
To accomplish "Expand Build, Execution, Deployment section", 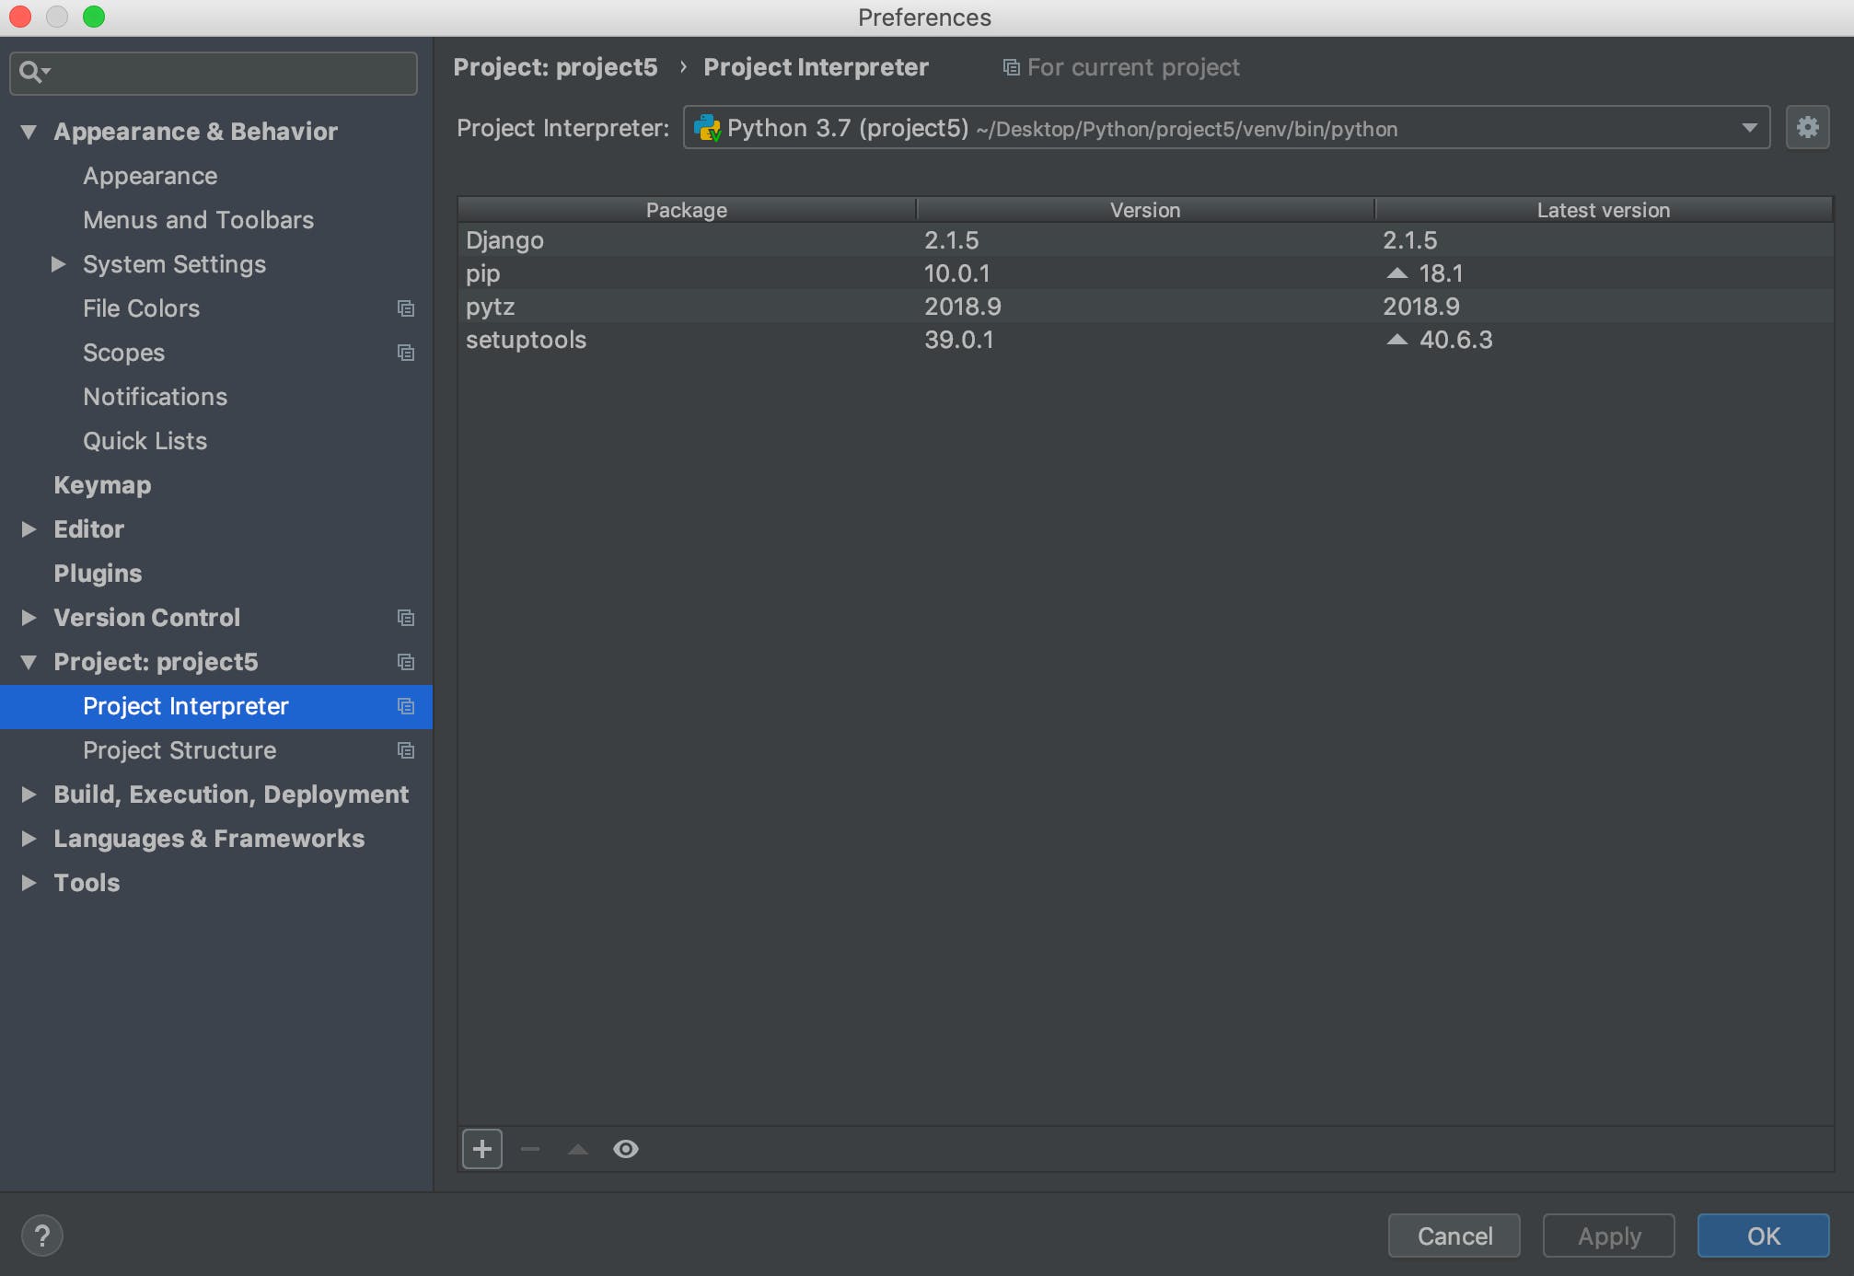I will [x=29, y=795].
